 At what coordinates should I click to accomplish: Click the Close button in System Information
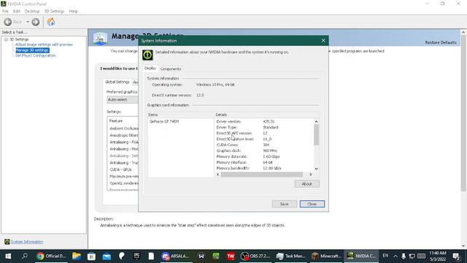click(312, 204)
